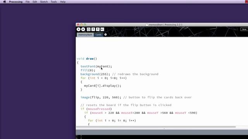Open the tab options arrow menu
Screen dimensions: 248x139
105,34
